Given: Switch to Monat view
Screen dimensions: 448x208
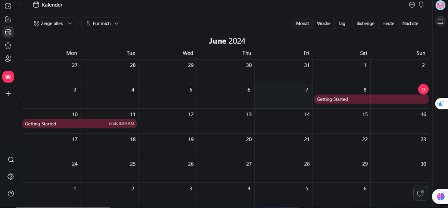Looking at the screenshot, I should click(x=302, y=23).
